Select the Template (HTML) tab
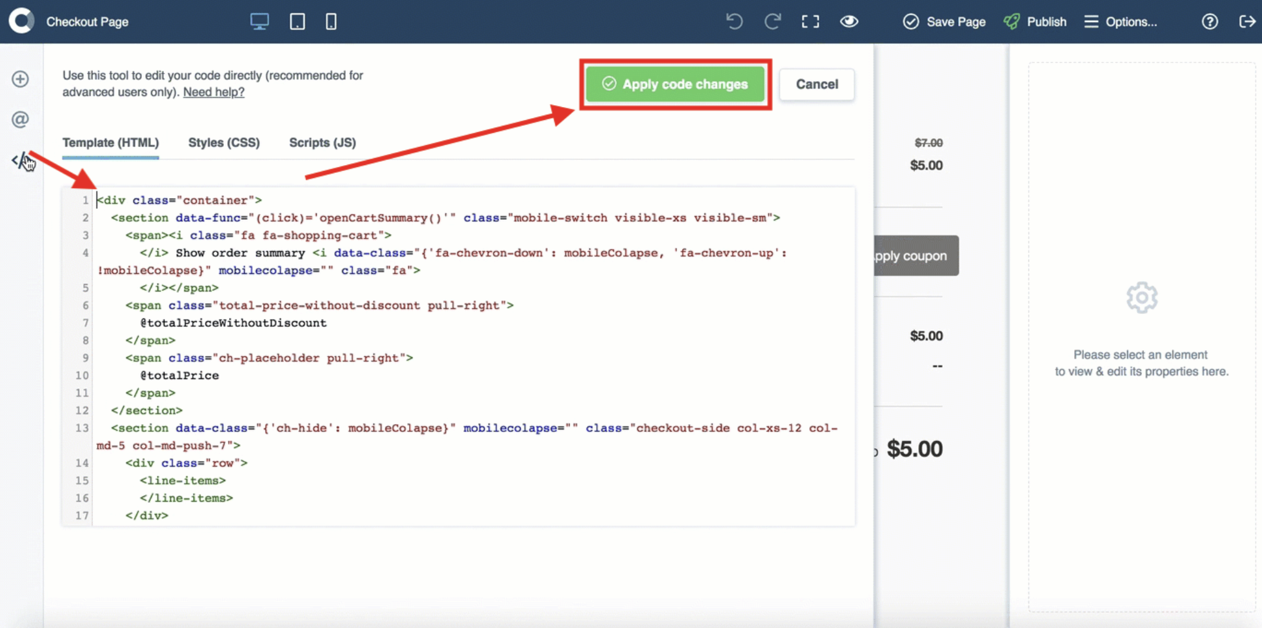Image resolution: width=1262 pixels, height=628 pixels. (110, 142)
